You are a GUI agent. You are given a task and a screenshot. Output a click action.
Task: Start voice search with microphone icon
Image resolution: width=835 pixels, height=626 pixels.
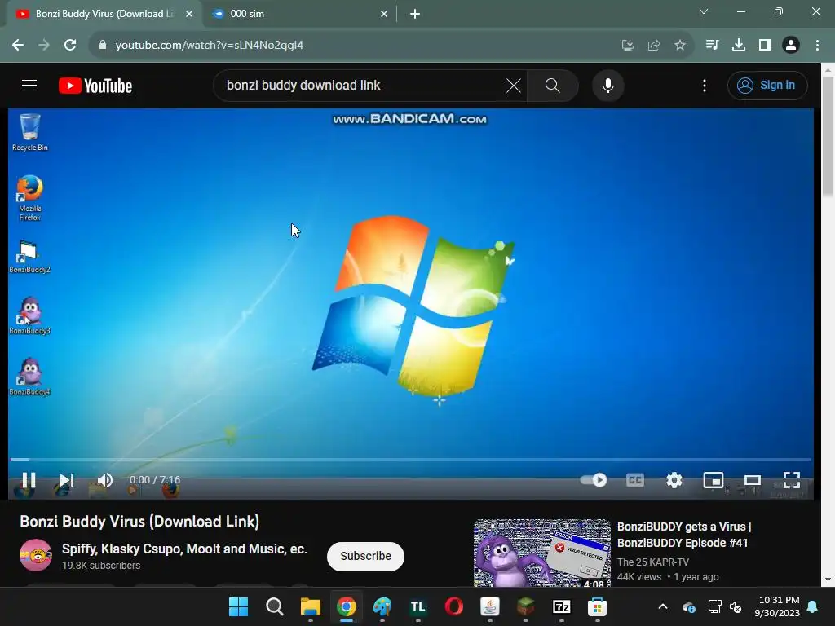pyautogui.click(x=608, y=85)
